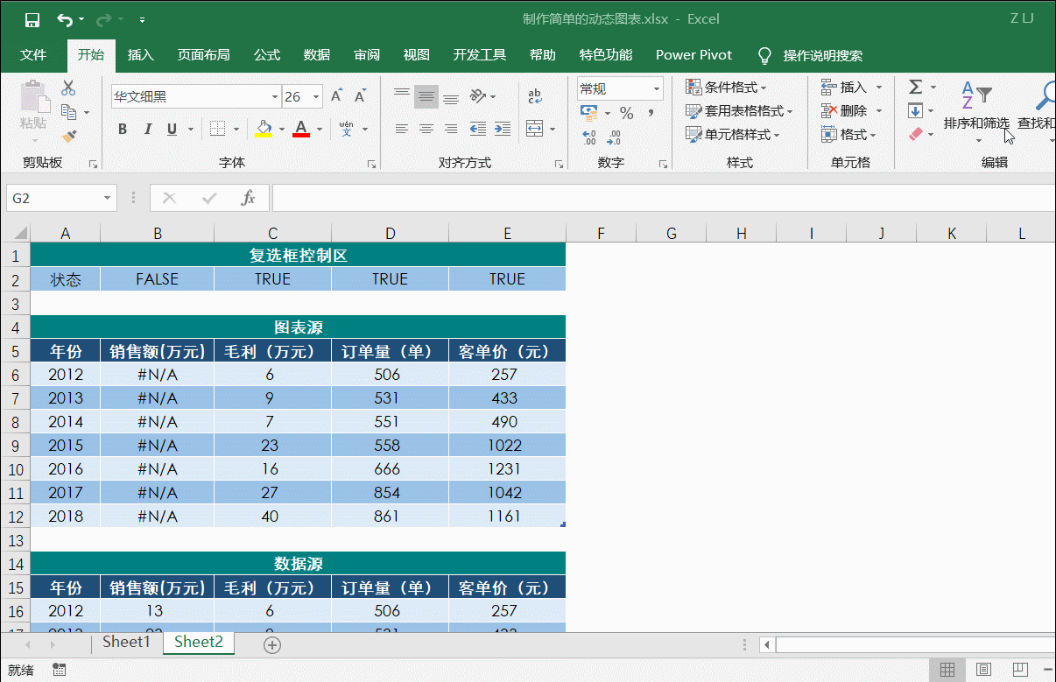This screenshot has height=682, width=1056.
Task: Add a new sheet with plus button
Action: click(x=272, y=644)
